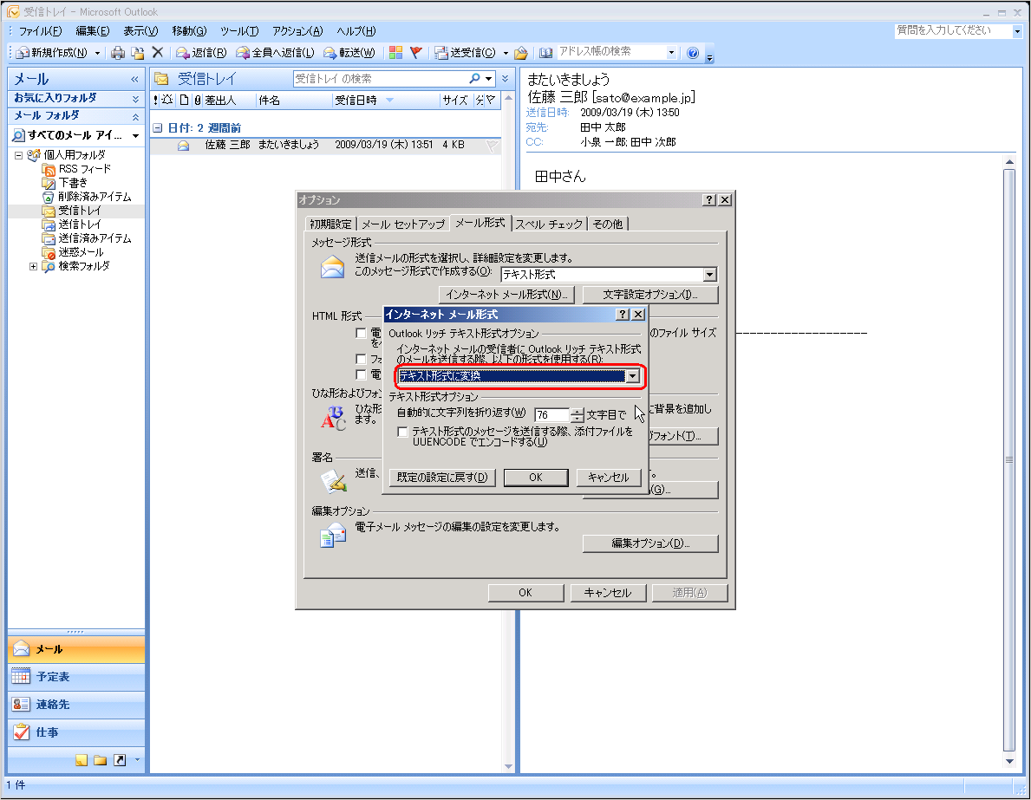
Task: Click 返信 reply toolbar button
Action: 201,53
